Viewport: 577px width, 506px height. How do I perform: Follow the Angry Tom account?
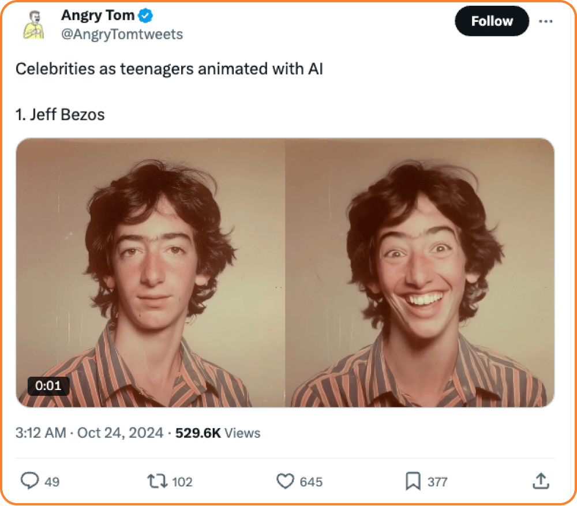tap(492, 21)
